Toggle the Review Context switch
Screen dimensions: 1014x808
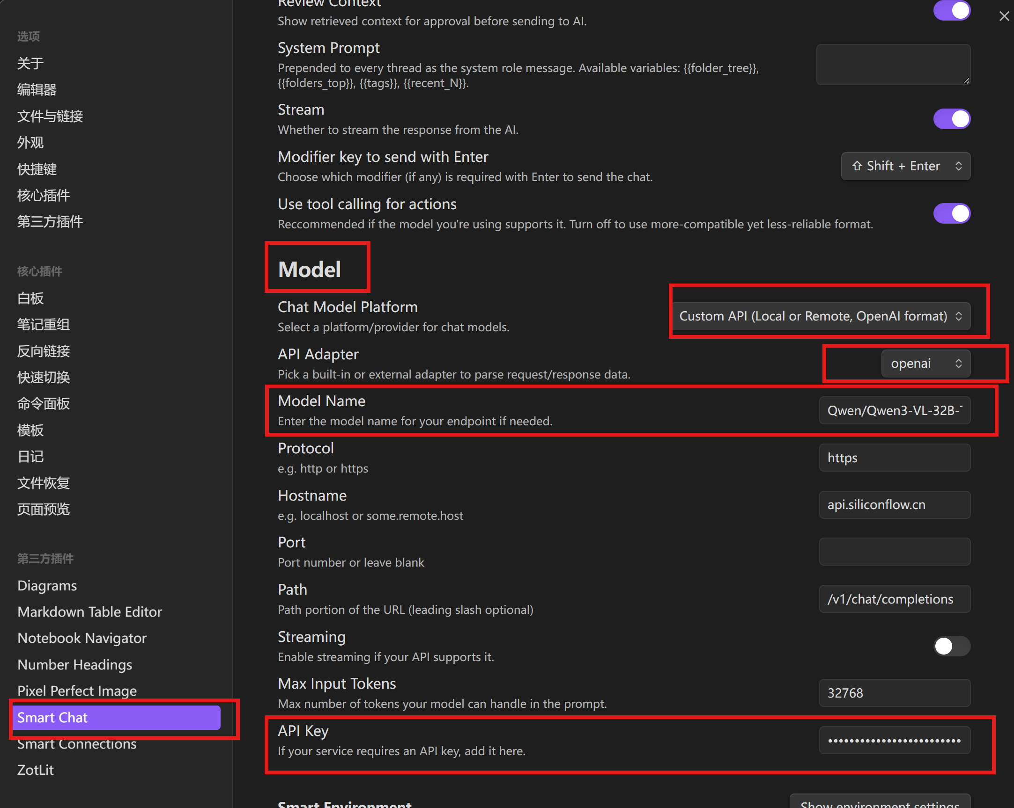click(951, 10)
